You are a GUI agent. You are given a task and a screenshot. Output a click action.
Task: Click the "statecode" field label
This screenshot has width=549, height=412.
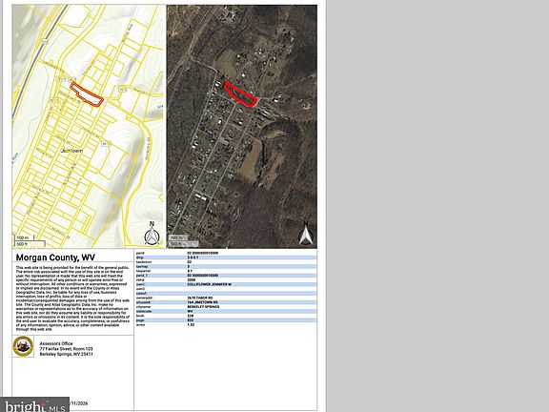click(x=144, y=311)
